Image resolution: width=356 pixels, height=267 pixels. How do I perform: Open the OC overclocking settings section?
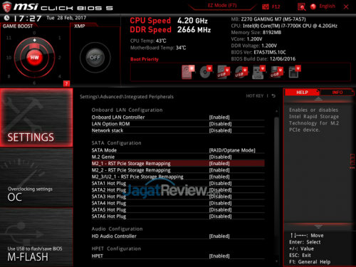pos(36,177)
